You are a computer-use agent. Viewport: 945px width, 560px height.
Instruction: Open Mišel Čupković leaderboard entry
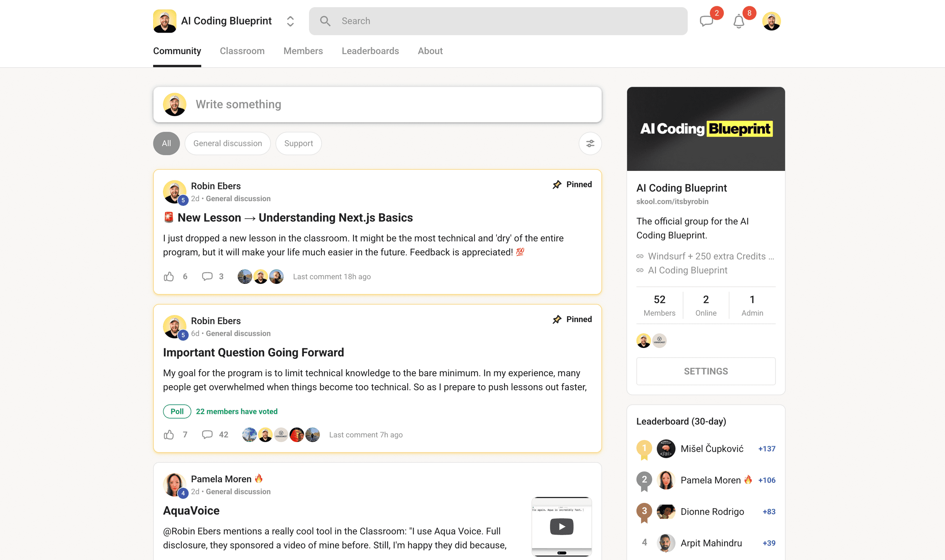click(706, 449)
